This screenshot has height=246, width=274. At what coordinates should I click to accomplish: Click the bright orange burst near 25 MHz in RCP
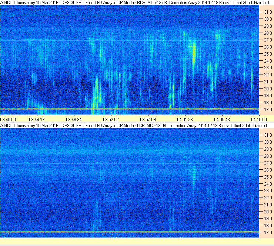pos(194,53)
